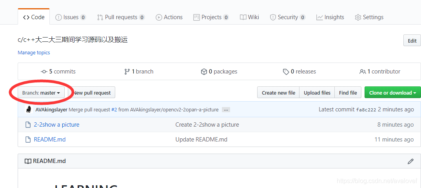Click the Insights graph icon
Image resolution: width=421 pixels, height=188 pixels.
point(319,18)
